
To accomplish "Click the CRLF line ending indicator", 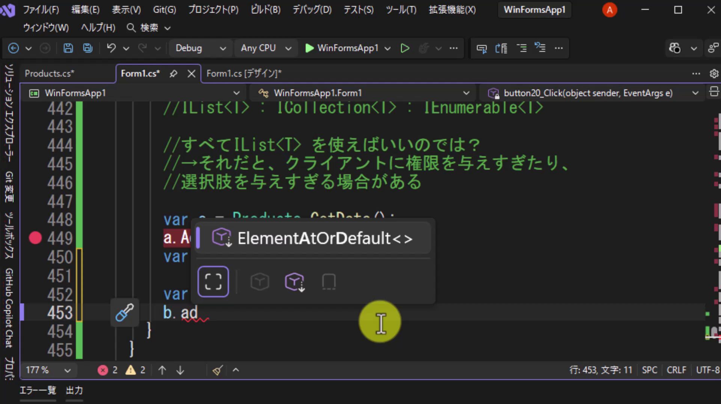I will pyautogui.click(x=676, y=370).
